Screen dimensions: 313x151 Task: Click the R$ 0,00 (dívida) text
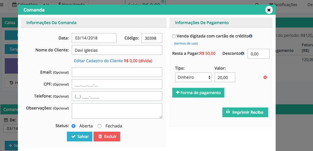click(138, 61)
